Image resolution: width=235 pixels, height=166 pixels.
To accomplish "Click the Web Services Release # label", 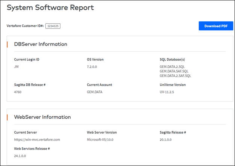I will 32,149.
